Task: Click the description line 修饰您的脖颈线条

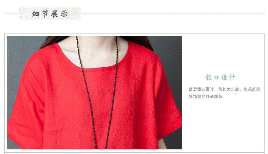Action: tap(206, 96)
